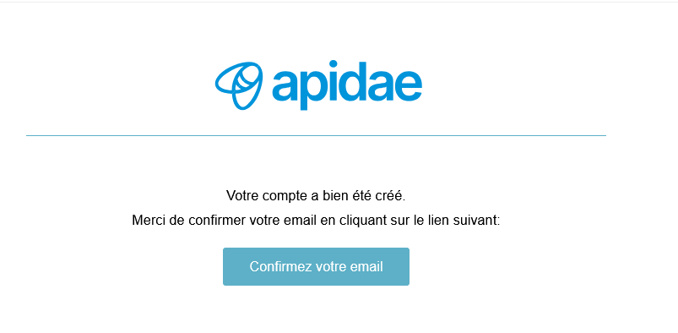Viewport: 678px width, 333px height.
Task: Click the word confirmer in second sentence
Action: pyautogui.click(x=218, y=221)
